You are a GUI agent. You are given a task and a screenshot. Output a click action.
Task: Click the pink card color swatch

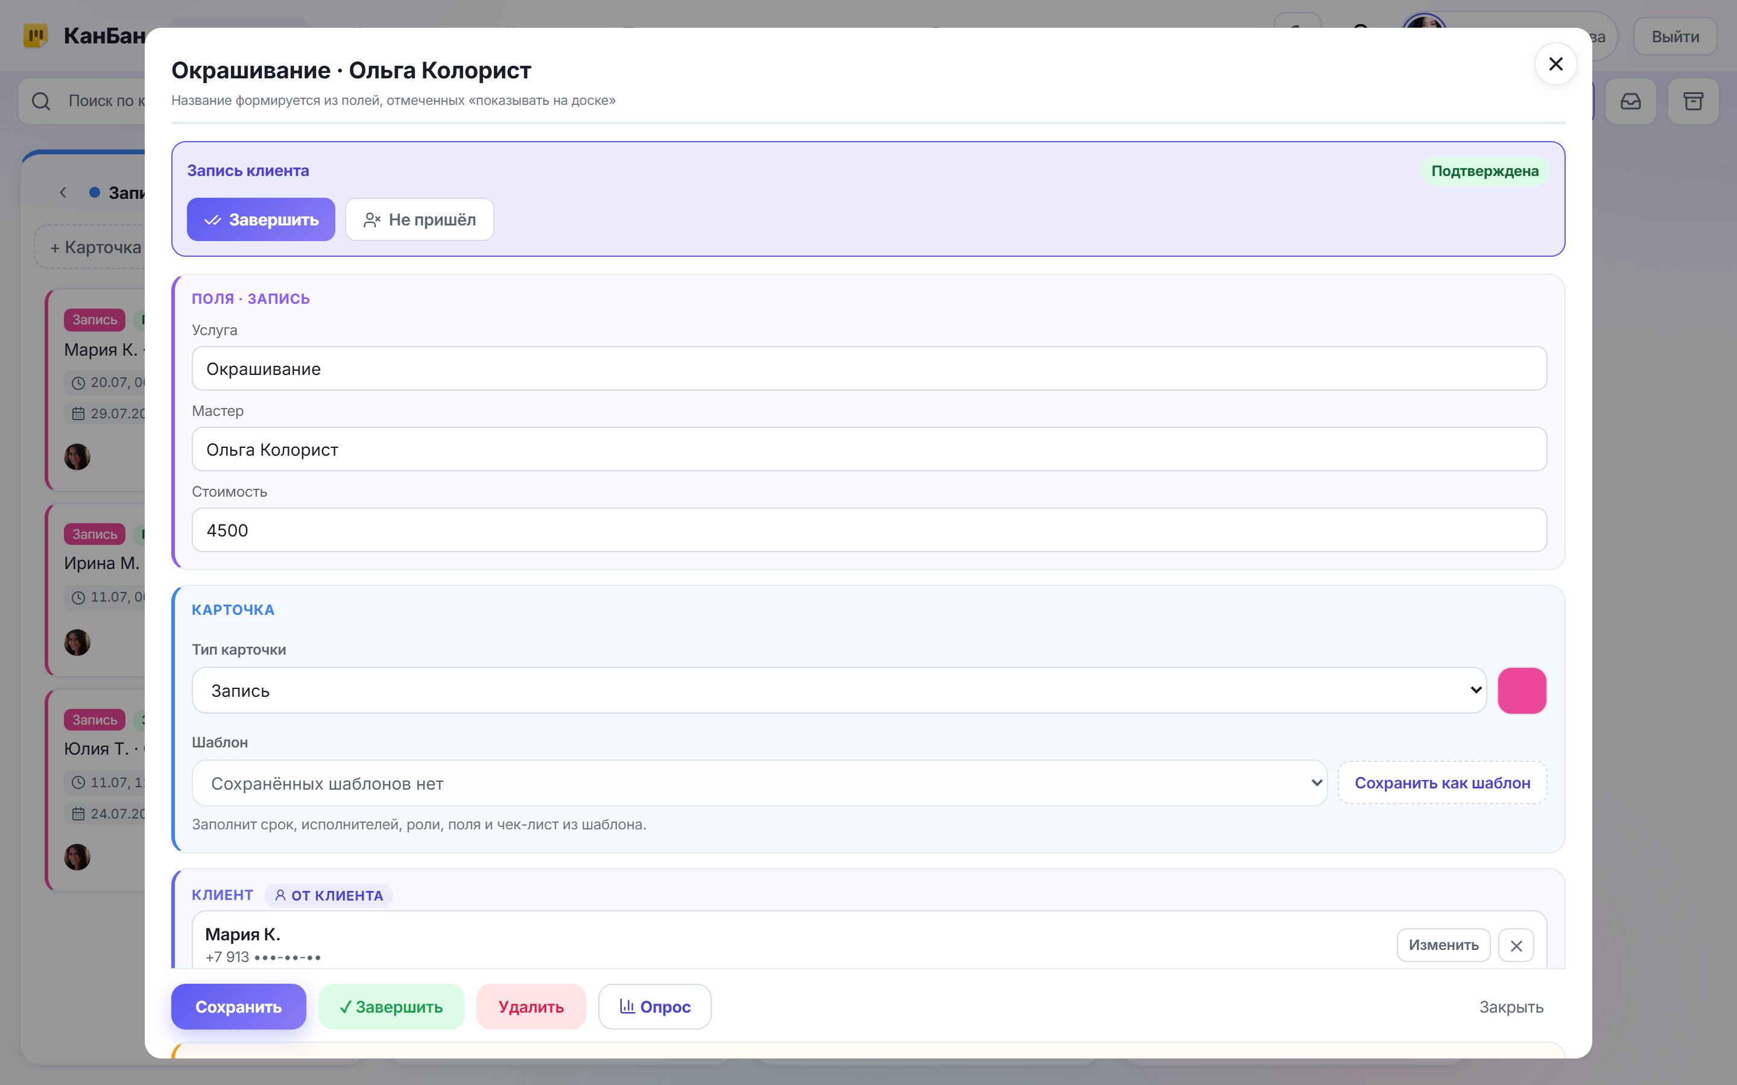1522,690
